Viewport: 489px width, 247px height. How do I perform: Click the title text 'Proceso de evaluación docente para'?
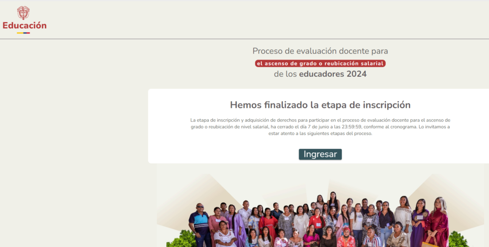point(320,51)
